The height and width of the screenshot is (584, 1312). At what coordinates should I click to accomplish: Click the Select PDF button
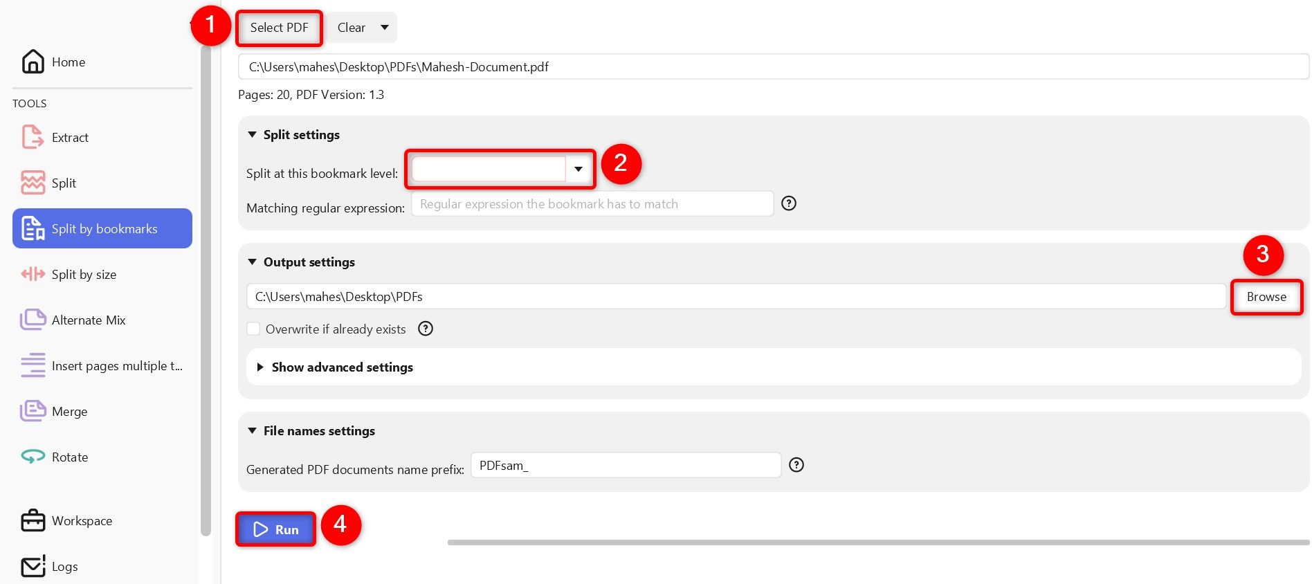pos(279,28)
